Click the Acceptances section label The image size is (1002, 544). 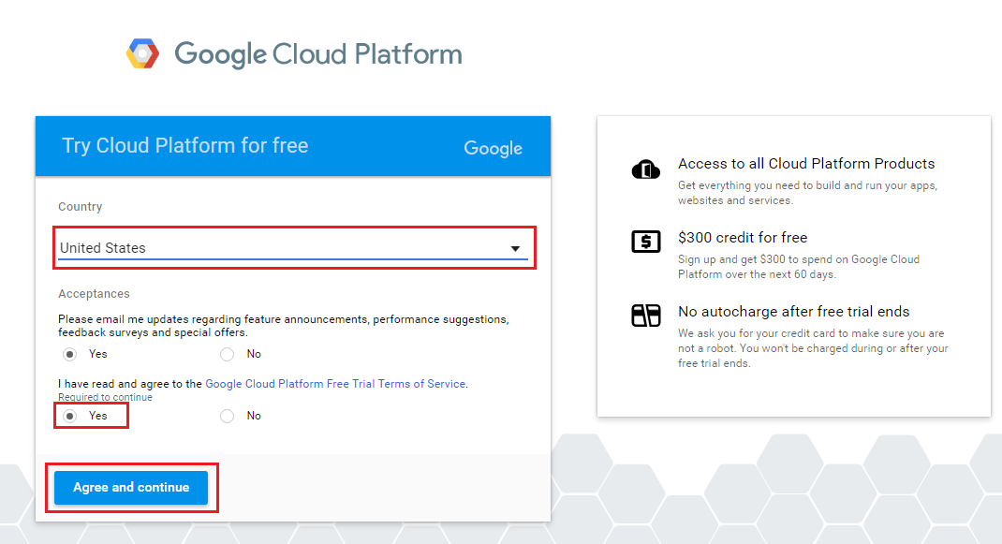coord(94,293)
